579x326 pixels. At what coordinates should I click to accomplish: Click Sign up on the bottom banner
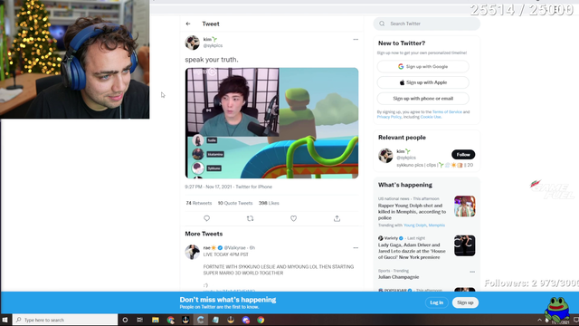pyautogui.click(x=465, y=302)
